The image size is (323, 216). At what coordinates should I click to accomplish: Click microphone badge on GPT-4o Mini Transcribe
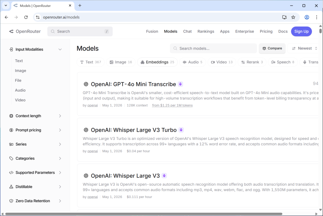click(x=180, y=84)
